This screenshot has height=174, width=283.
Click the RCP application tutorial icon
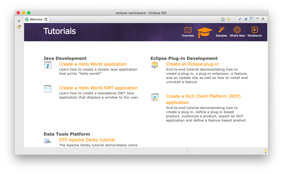pyautogui.click(x=155, y=97)
